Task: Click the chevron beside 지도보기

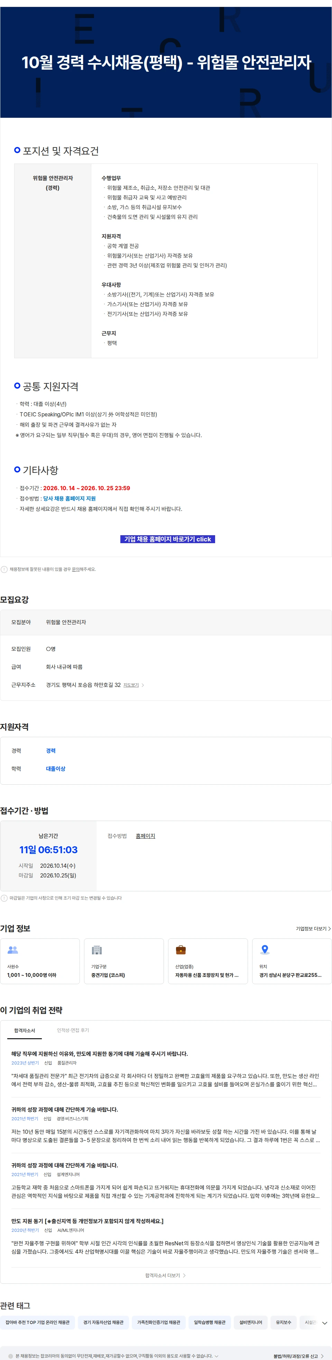Action: 143,685
